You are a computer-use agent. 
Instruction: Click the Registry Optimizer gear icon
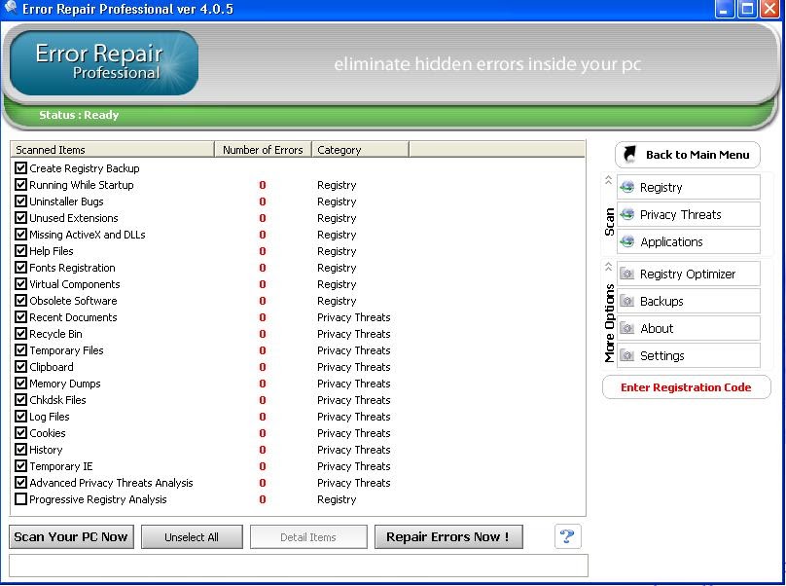pos(627,274)
